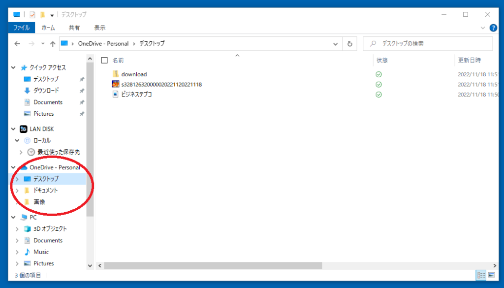The width and height of the screenshot is (504, 288).
Task: Open Documents under PC
Action: coord(48,240)
